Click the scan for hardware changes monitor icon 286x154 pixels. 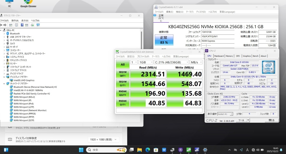(38, 25)
